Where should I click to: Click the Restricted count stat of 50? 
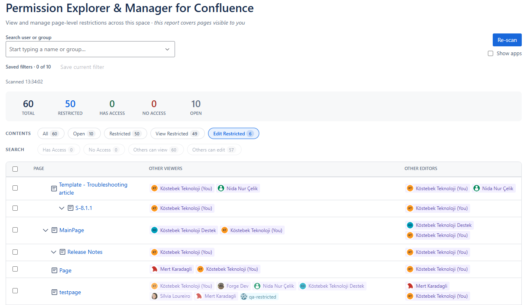(x=70, y=107)
